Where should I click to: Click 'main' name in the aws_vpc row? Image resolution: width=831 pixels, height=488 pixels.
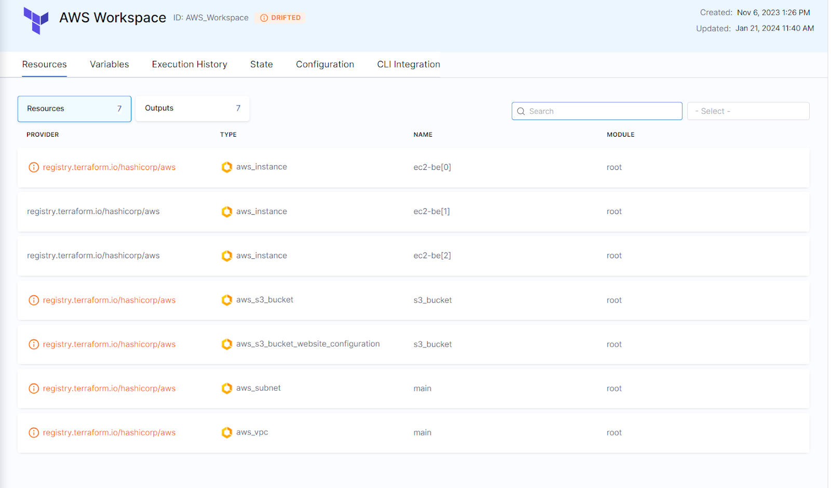pos(422,433)
